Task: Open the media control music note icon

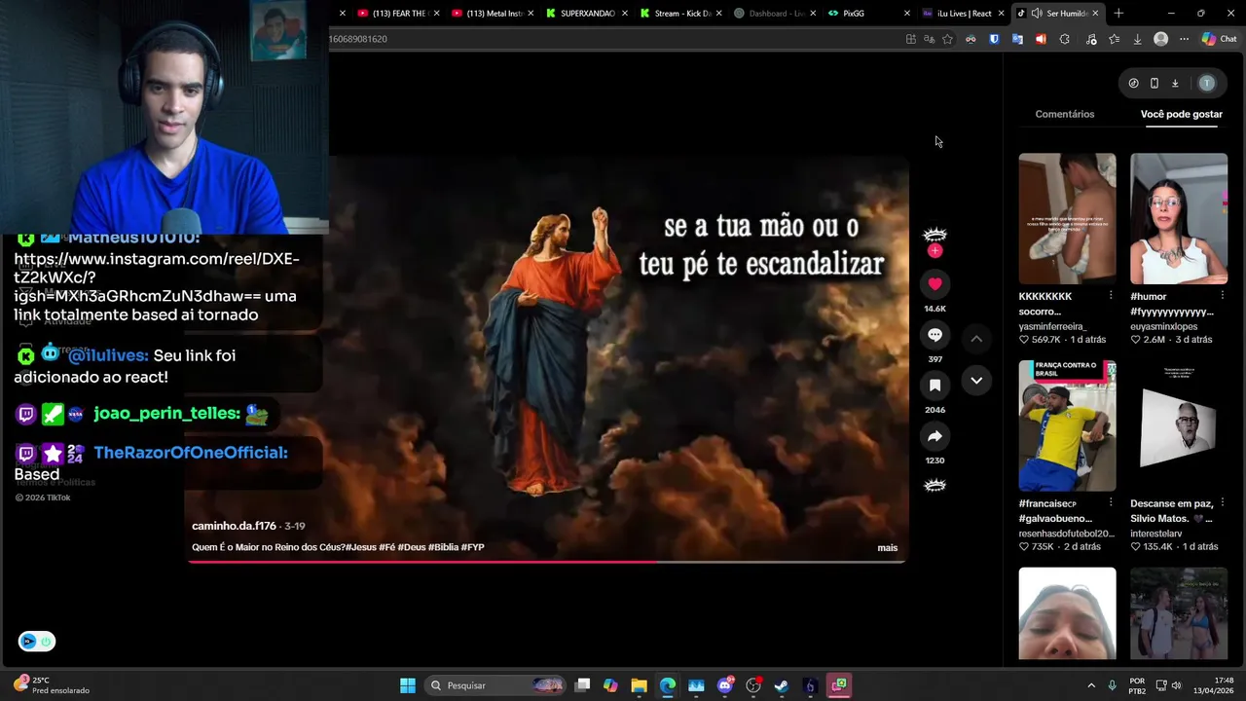Action: pyautogui.click(x=1090, y=39)
